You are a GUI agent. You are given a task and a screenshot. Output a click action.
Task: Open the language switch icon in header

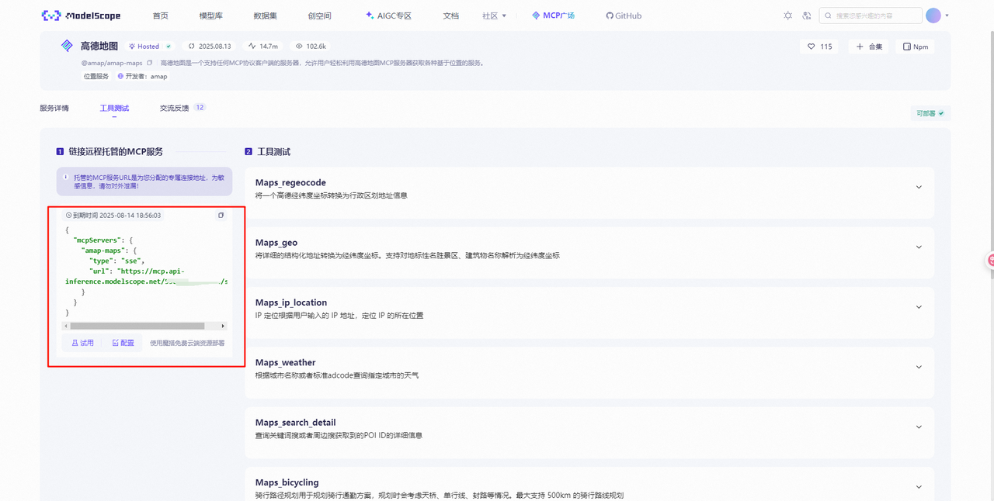[x=807, y=16]
